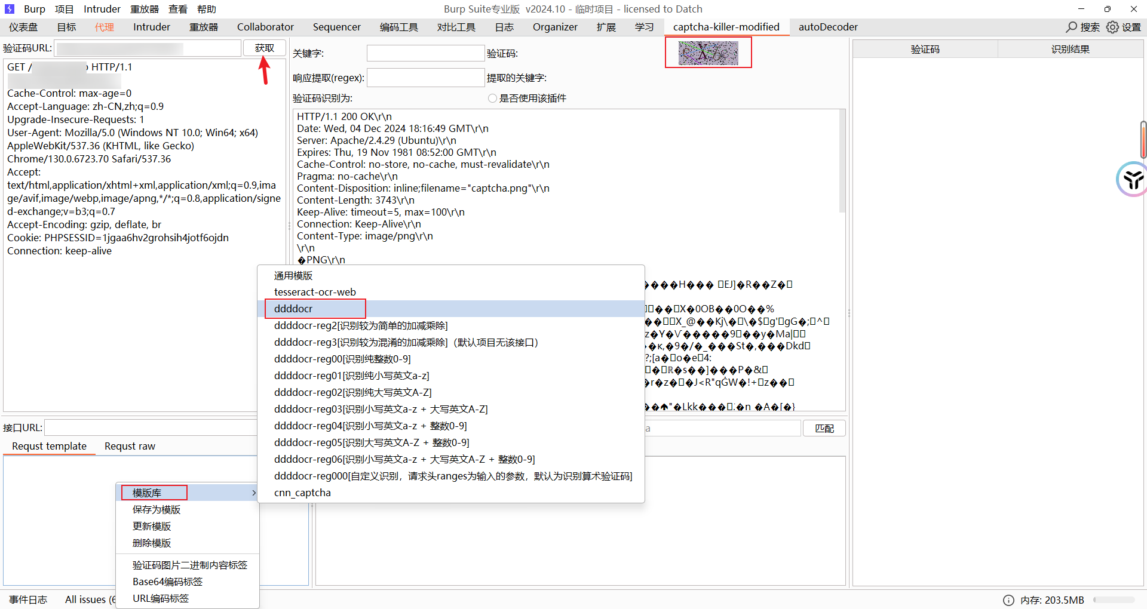This screenshot has height=609, width=1147.
Task: Select 删除模版 in context menu
Action: point(188,543)
